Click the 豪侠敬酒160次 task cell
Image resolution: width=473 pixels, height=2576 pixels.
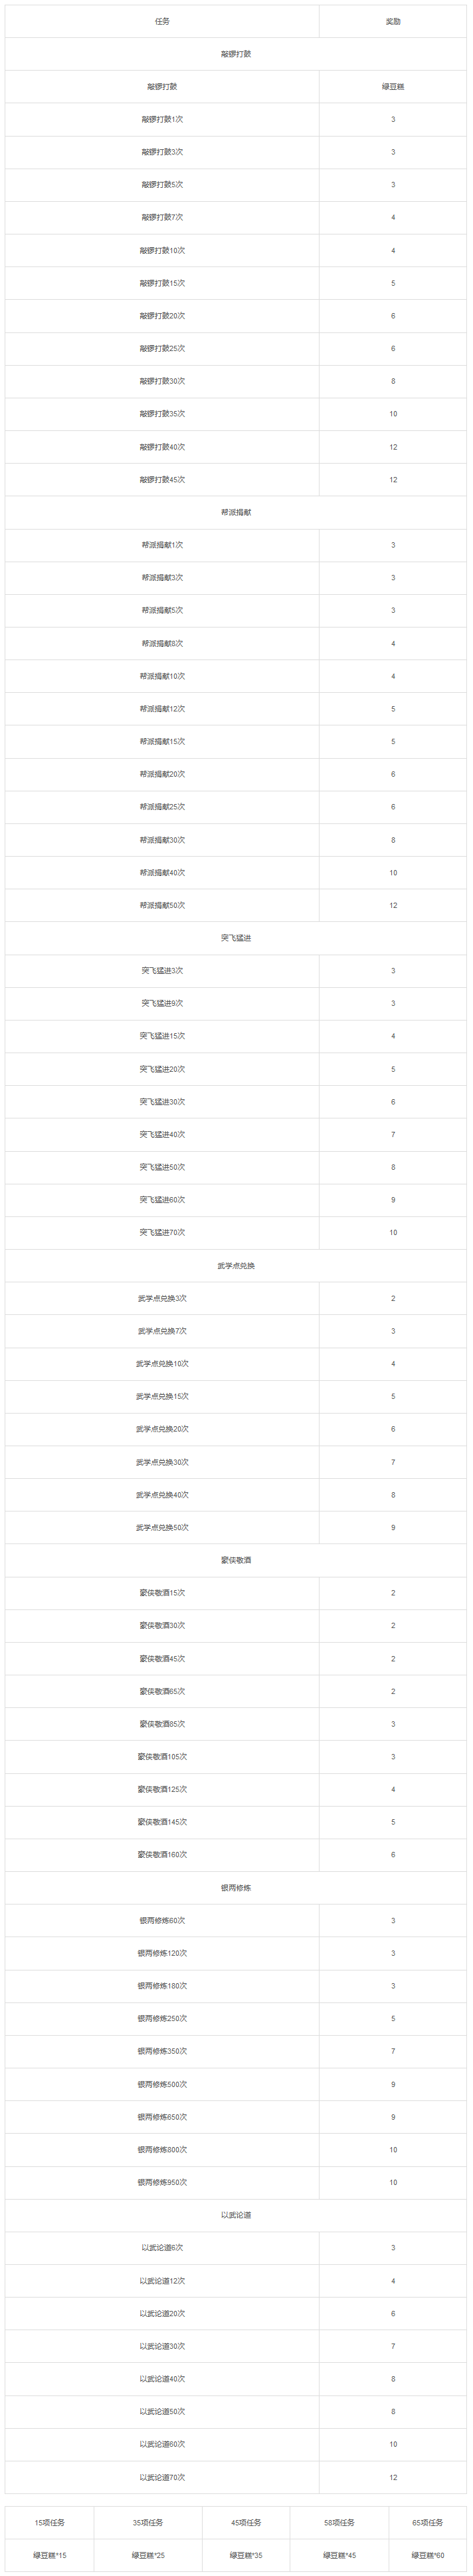point(161,1855)
